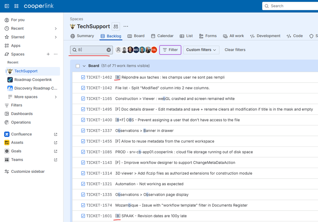Click the cooperlink logo

coord(39,6)
